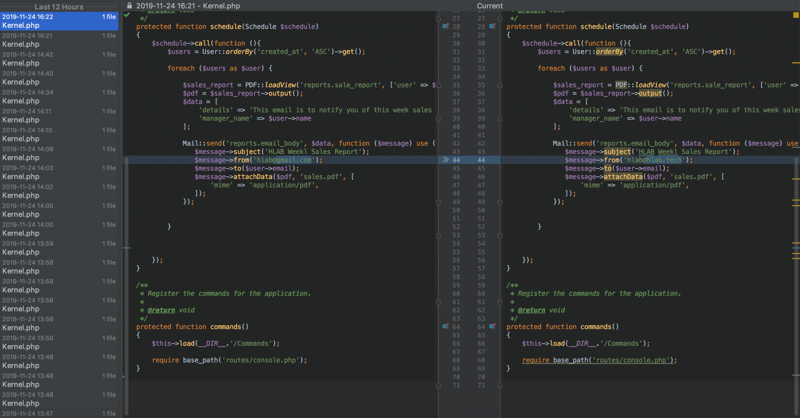
Task: Toggle left-pane fold marker at line 53
Action: point(438,236)
